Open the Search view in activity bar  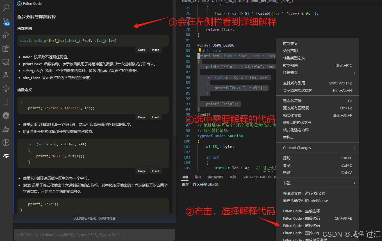6,8
